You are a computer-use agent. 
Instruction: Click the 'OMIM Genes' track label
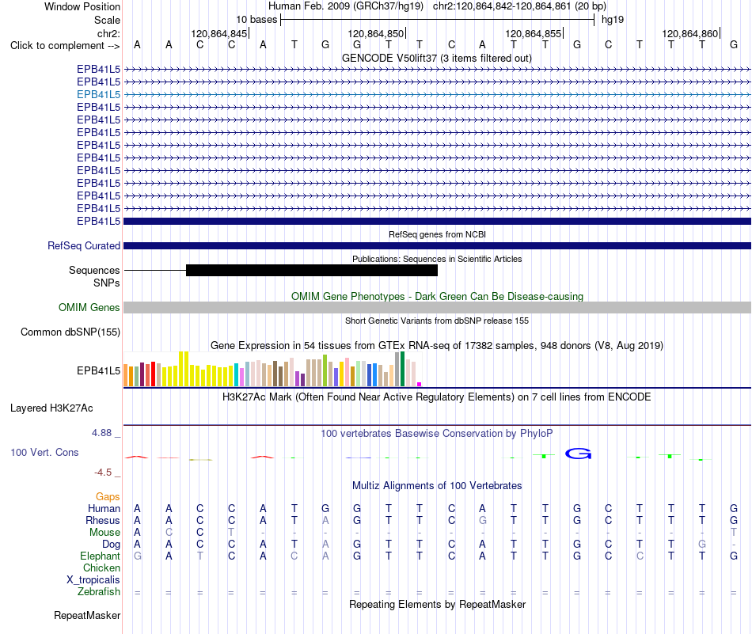click(89, 307)
